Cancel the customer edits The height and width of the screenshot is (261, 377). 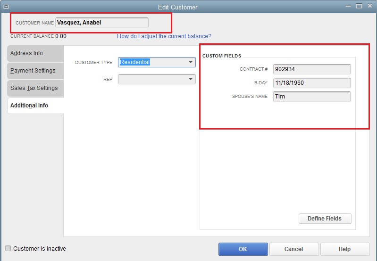(294, 249)
